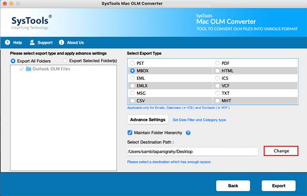Toggle the Outlook OLM Files checkbox

click(21, 69)
